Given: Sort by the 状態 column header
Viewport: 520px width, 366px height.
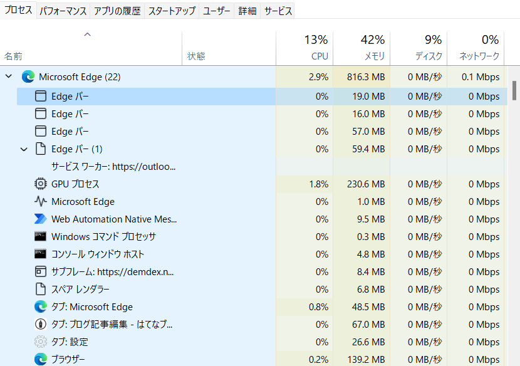Looking at the screenshot, I should (229, 48).
